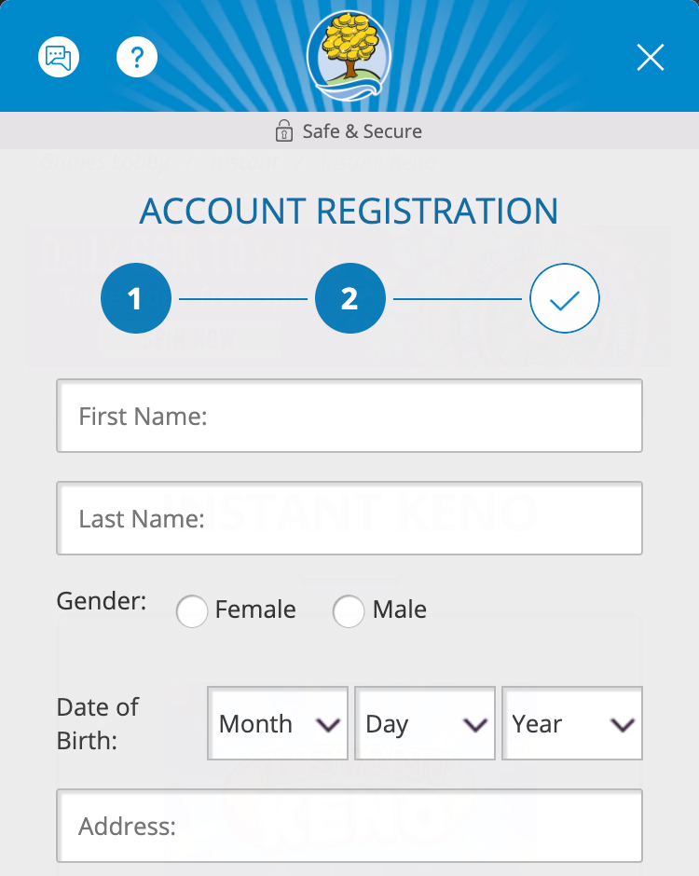Click the help question mark icon

[x=137, y=58]
